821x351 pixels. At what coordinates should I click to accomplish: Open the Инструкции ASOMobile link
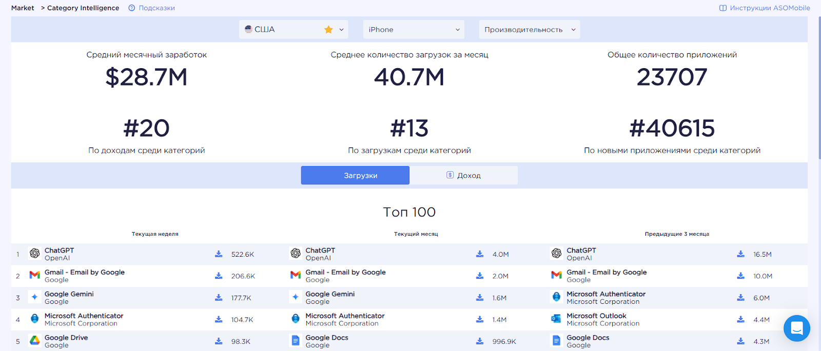[770, 8]
